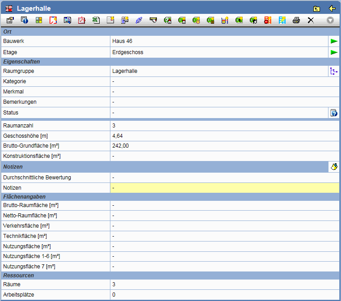Expand toolbar with the gray down arrow
The width and height of the screenshot is (341, 301).
[x=330, y=20]
